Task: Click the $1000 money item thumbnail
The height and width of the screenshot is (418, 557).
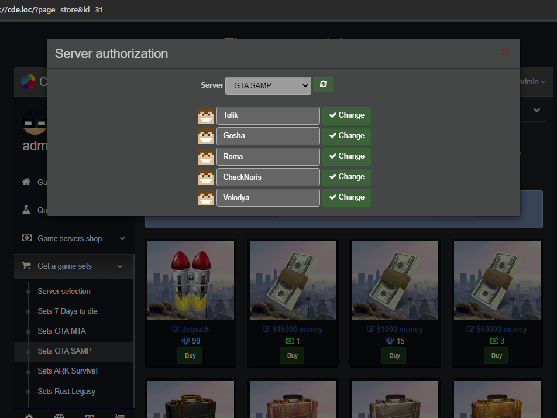Action: click(x=395, y=280)
